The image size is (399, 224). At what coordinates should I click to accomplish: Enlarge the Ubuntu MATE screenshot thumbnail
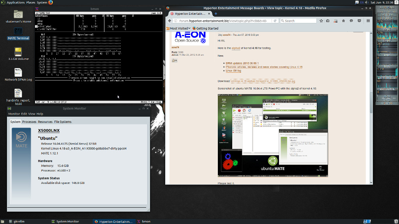pos(273,136)
